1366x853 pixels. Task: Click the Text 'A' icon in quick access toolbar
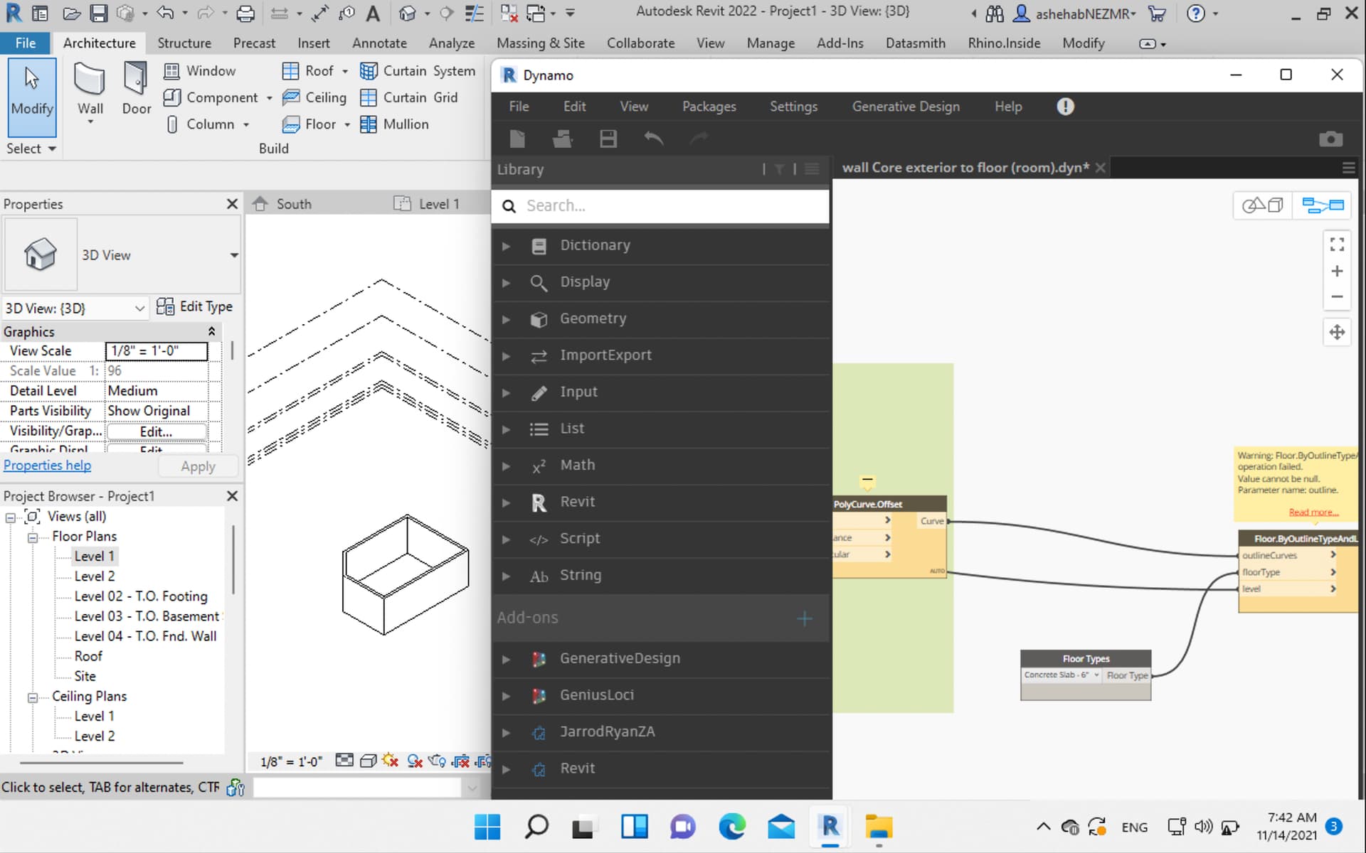373,13
